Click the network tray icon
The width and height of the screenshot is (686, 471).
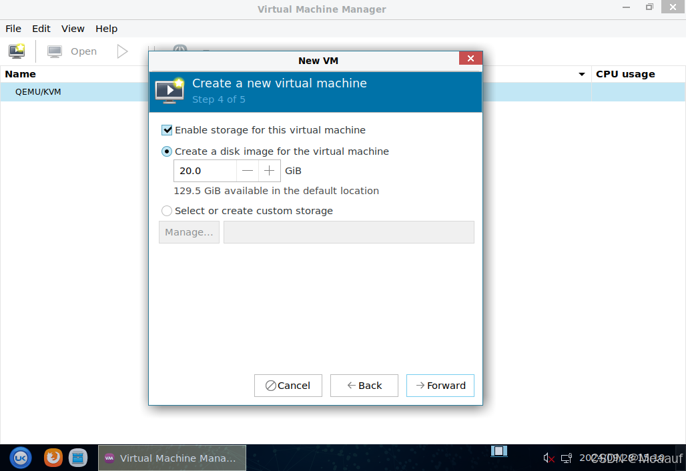pyautogui.click(x=567, y=458)
